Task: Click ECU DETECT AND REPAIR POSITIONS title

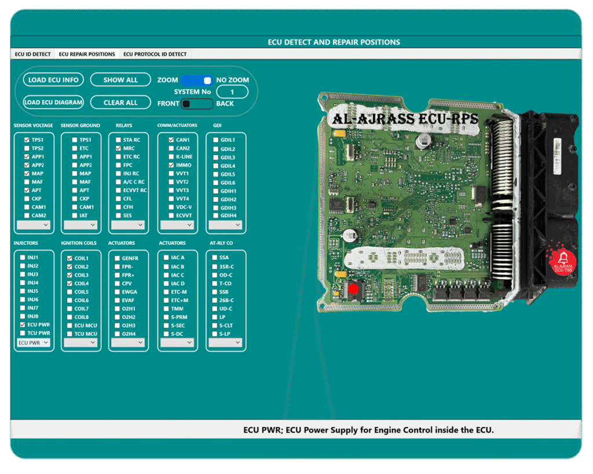Action: tap(334, 42)
